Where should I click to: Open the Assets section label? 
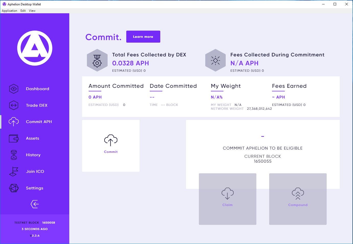(x=32, y=138)
